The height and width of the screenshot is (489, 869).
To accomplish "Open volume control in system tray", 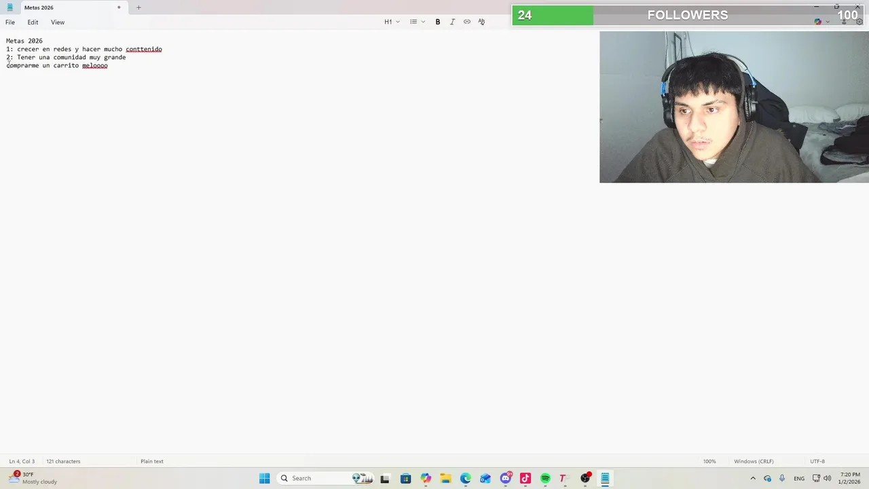I will pos(828,478).
